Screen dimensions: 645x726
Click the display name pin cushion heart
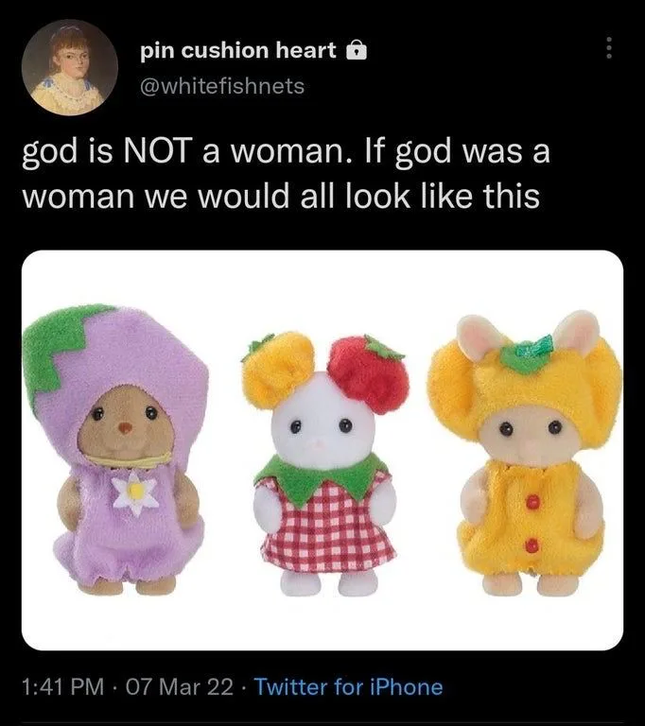tap(238, 50)
